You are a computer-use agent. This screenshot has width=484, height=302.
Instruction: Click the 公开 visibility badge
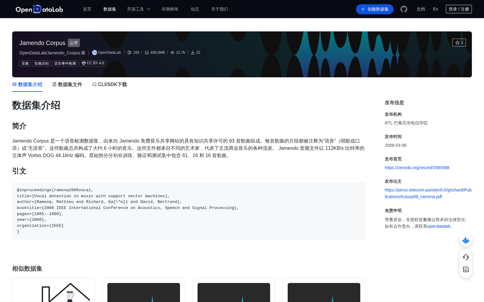pyautogui.click(x=74, y=43)
